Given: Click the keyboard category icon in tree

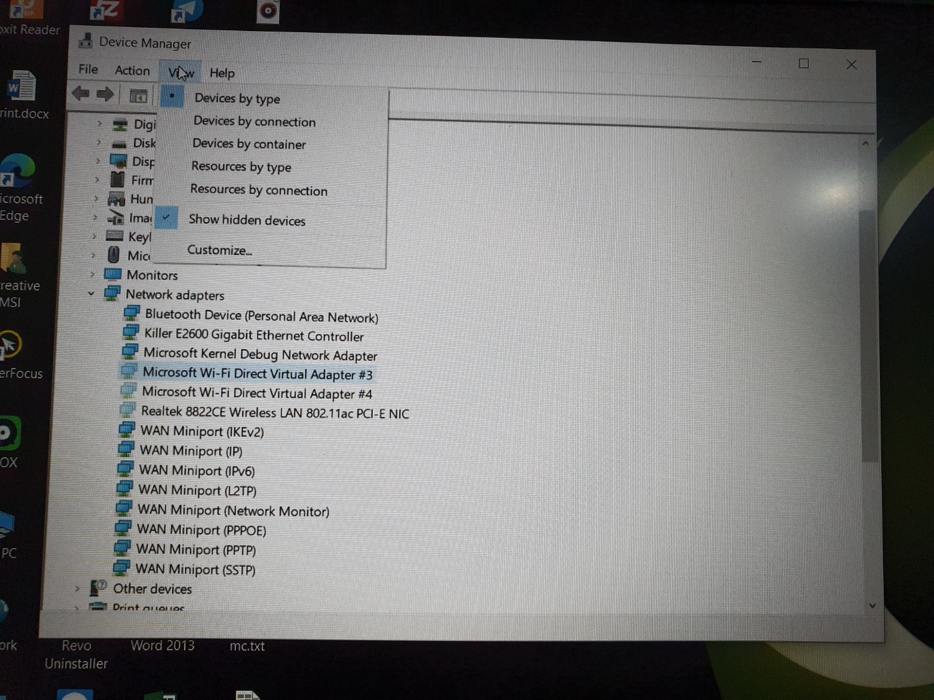Looking at the screenshot, I should (115, 236).
